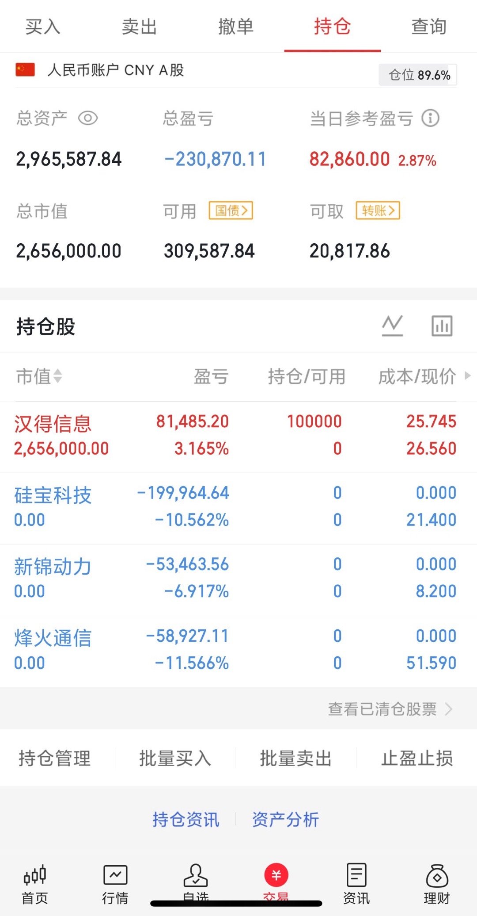Tap the 仓位 89.6% badge
The image size is (477, 916).
click(x=418, y=75)
